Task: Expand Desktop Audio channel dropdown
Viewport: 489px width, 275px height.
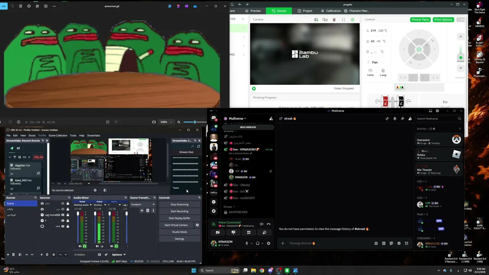Action: click(x=91, y=205)
